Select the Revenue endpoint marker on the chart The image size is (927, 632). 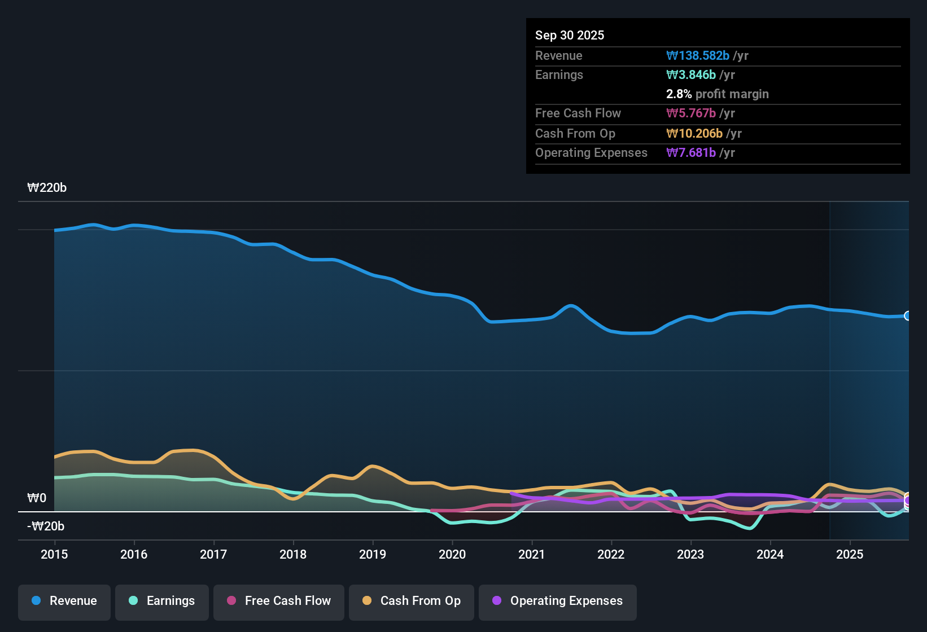[x=908, y=316]
